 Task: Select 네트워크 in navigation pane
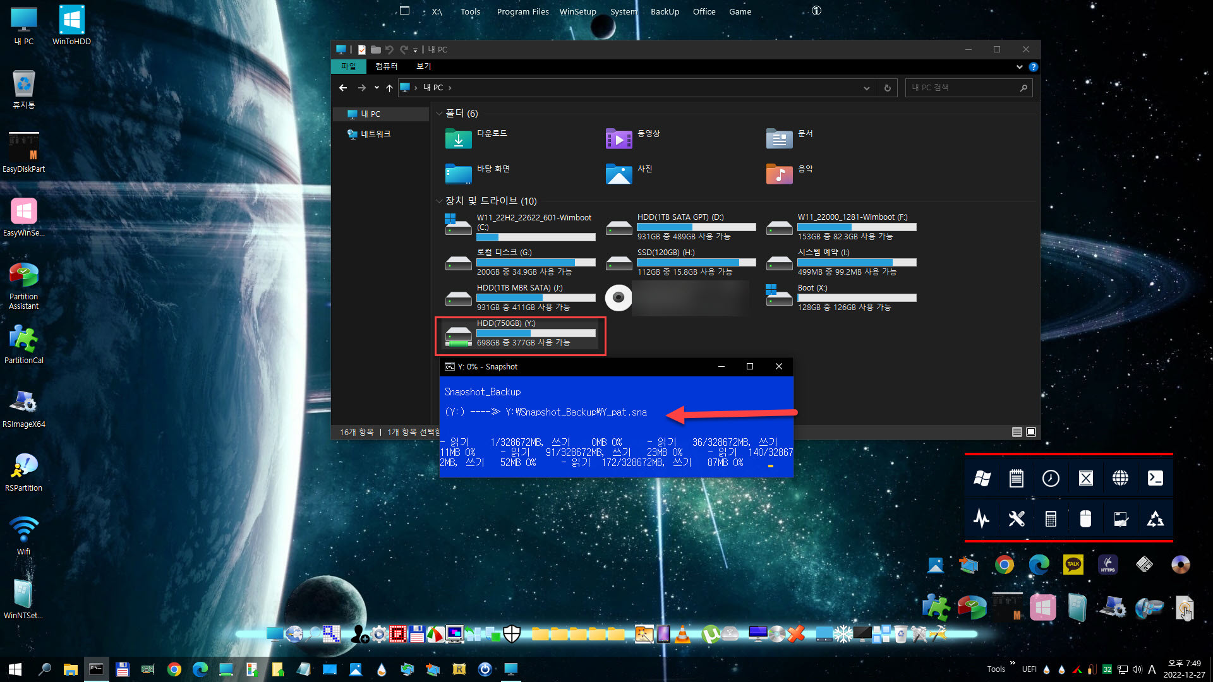[x=375, y=134]
